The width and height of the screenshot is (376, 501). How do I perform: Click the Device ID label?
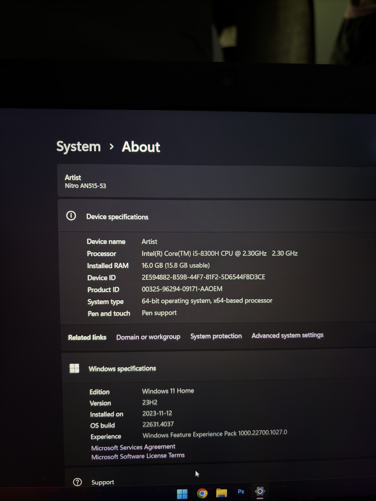tap(101, 278)
